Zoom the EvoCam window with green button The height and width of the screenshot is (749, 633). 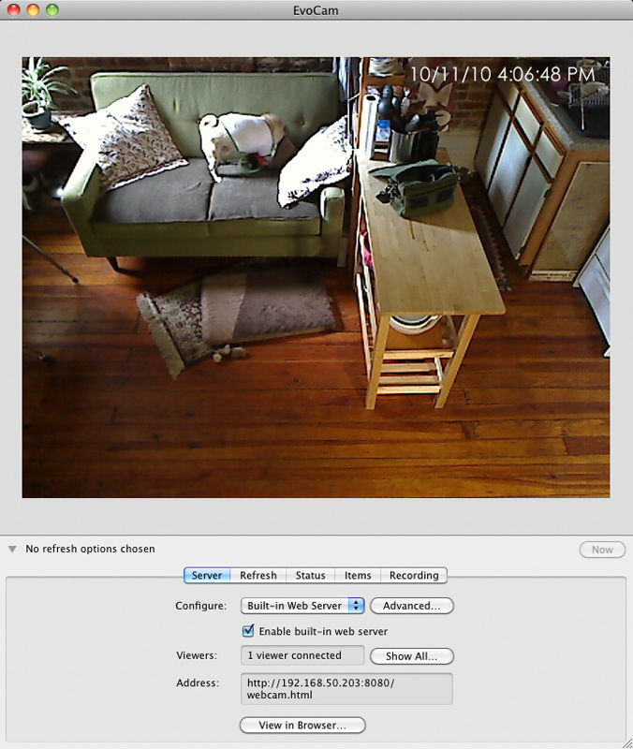[52, 9]
